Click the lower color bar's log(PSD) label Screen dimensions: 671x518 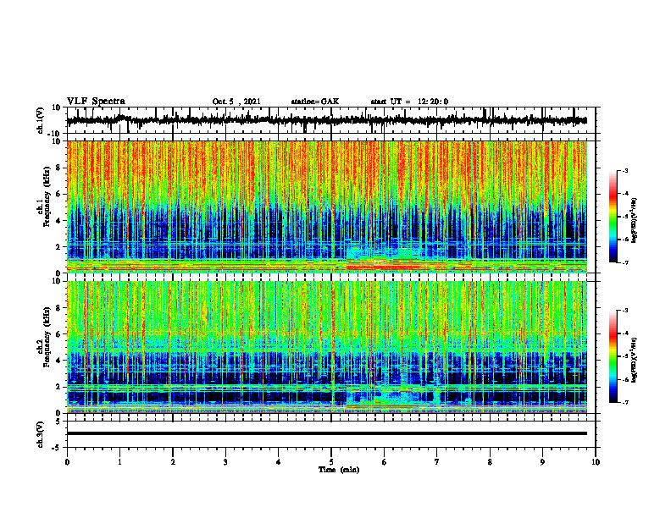(x=634, y=360)
